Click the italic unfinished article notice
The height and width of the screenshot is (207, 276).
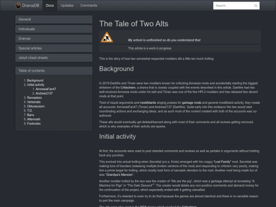[x=164, y=40]
